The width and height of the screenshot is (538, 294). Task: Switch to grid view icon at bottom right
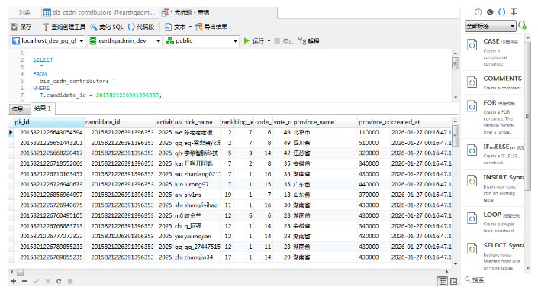pos(443,281)
